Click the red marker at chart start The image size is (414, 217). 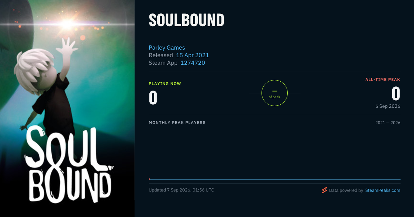[x=149, y=179]
